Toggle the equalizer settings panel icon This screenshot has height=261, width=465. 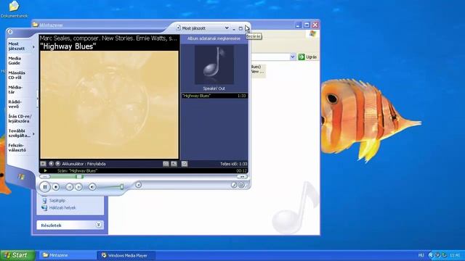click(166, 164)
